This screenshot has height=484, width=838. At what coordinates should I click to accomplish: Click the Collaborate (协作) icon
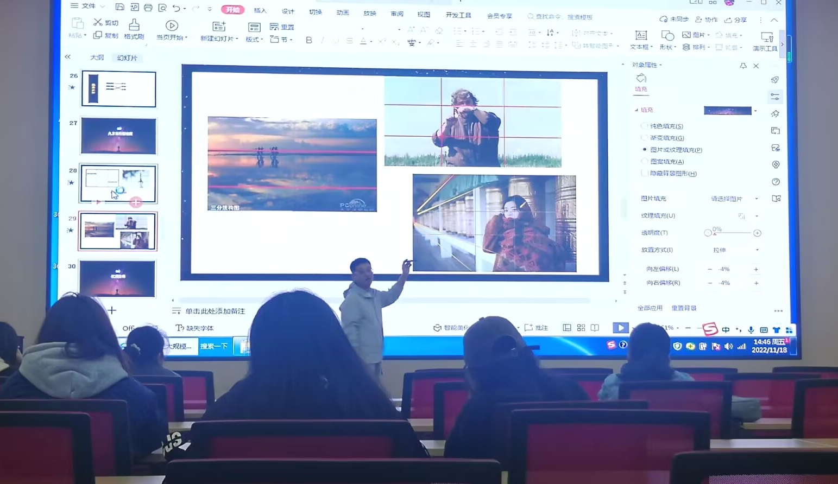(699, 20)
